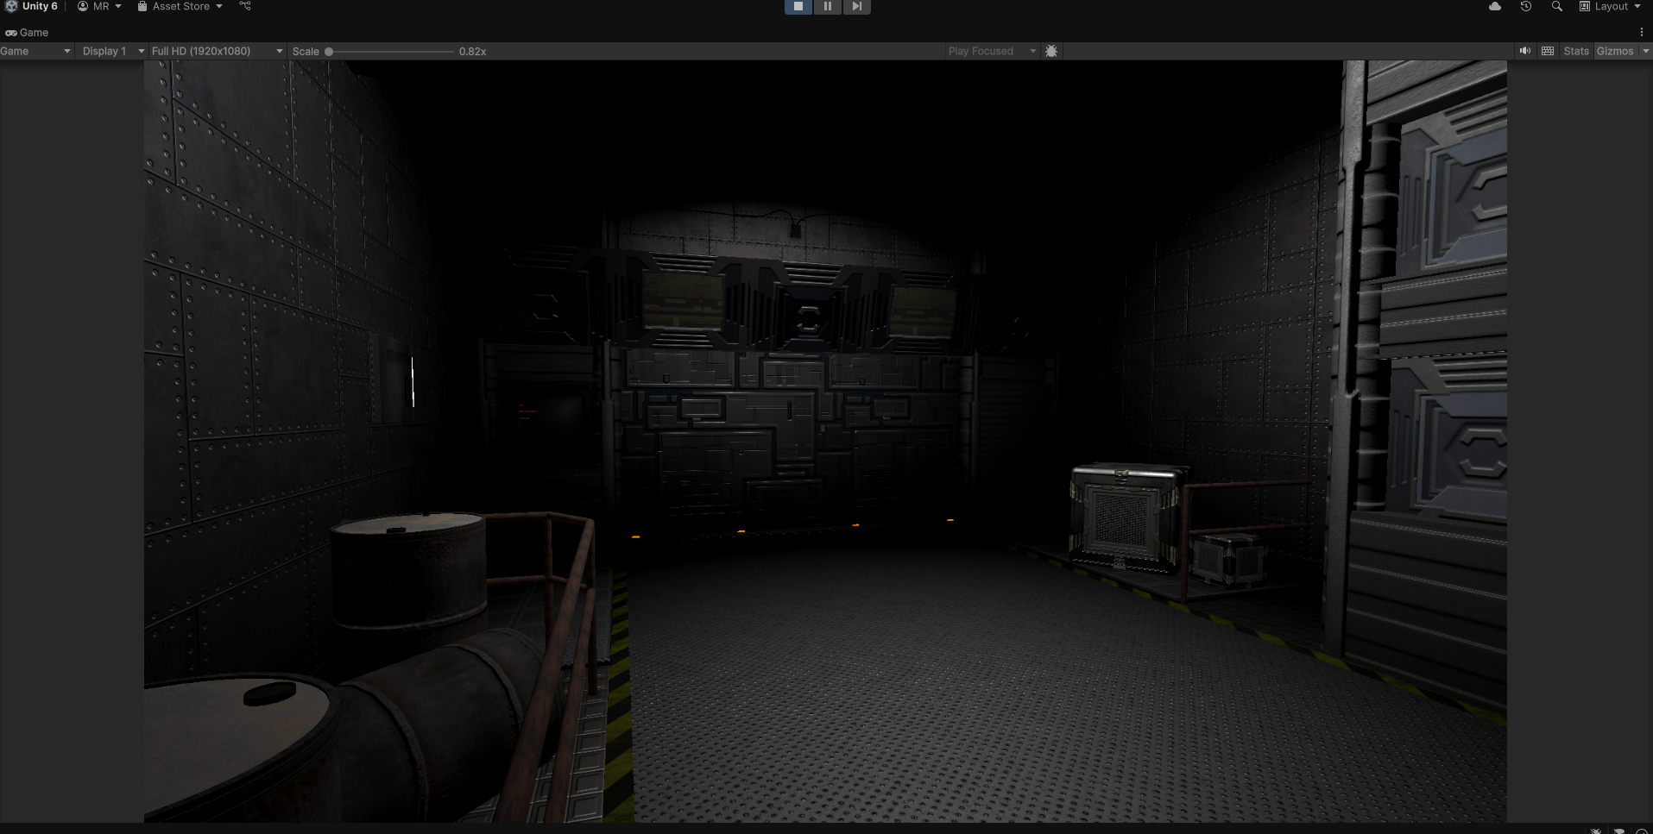
Task: Toggle Gizmos in Game view
Action: [x=1614, y=51]
